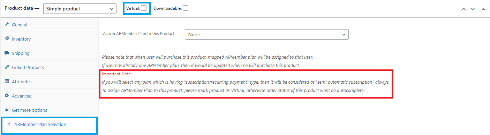Screen dimensions: 490x135
Task: Move Product data panel down
Action: coord(473,9)
